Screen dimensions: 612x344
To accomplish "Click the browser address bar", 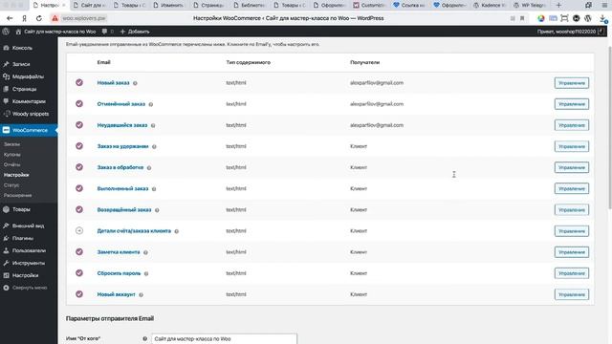I will tap(289, 18).
